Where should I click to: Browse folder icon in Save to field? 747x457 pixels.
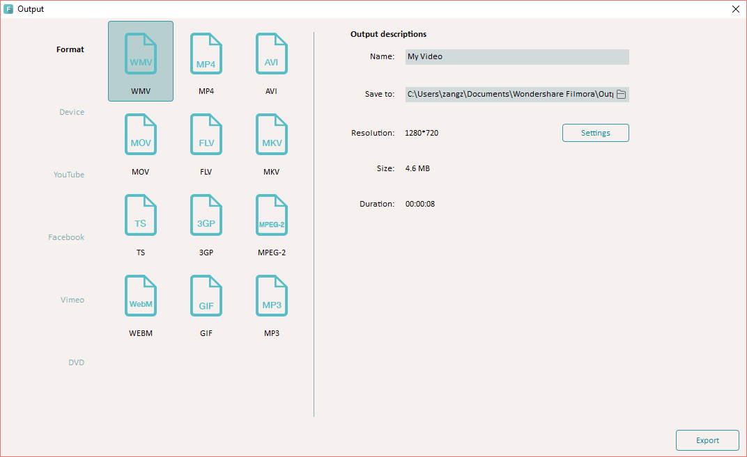(621, 95)
